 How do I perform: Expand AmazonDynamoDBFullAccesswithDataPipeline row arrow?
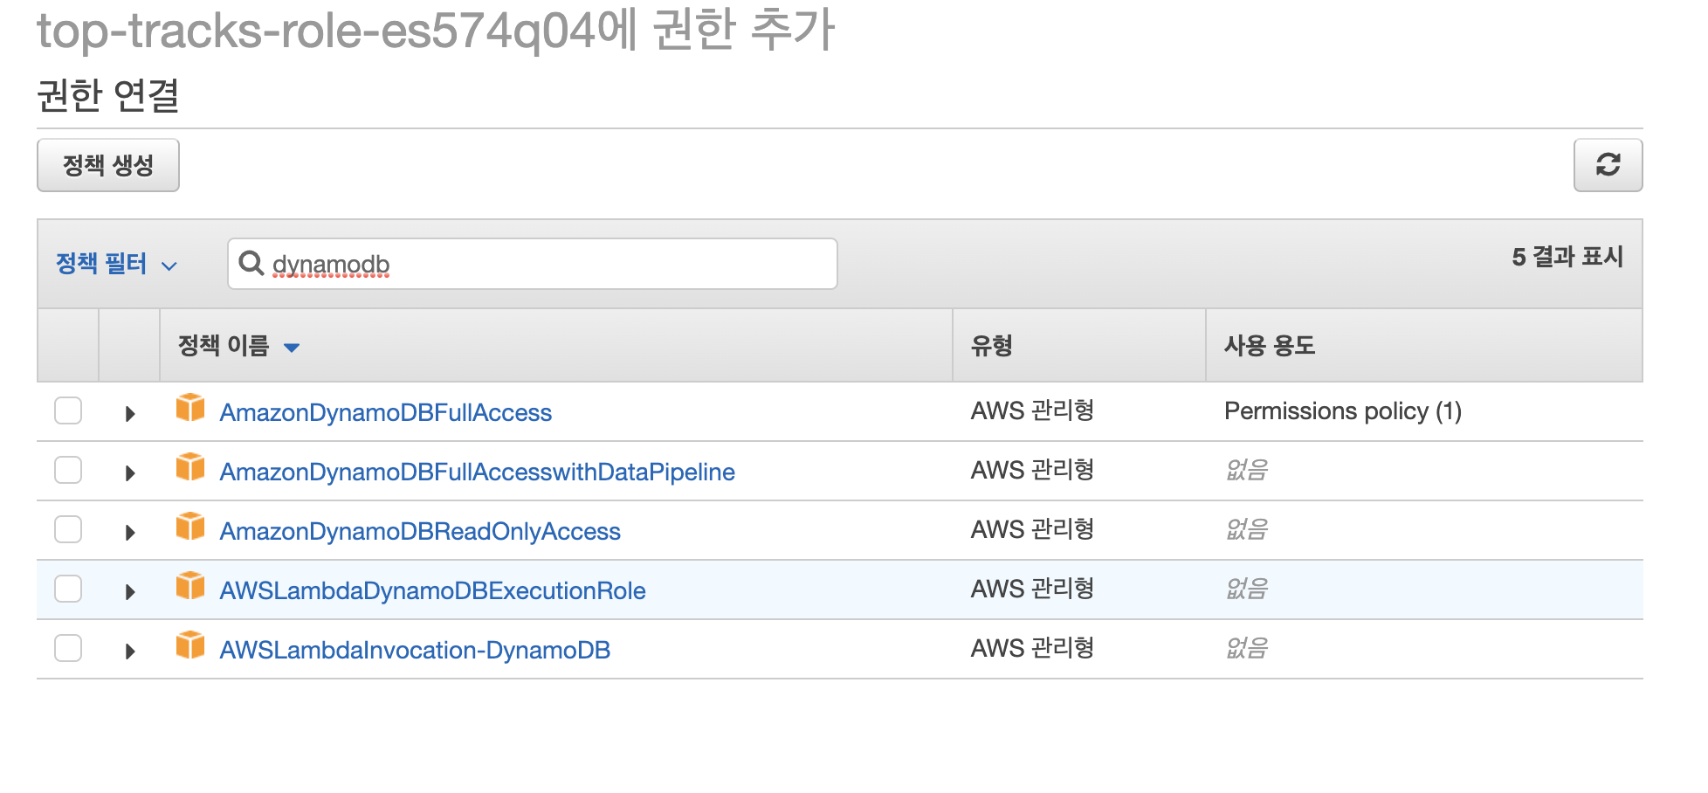tap(130, 473)
